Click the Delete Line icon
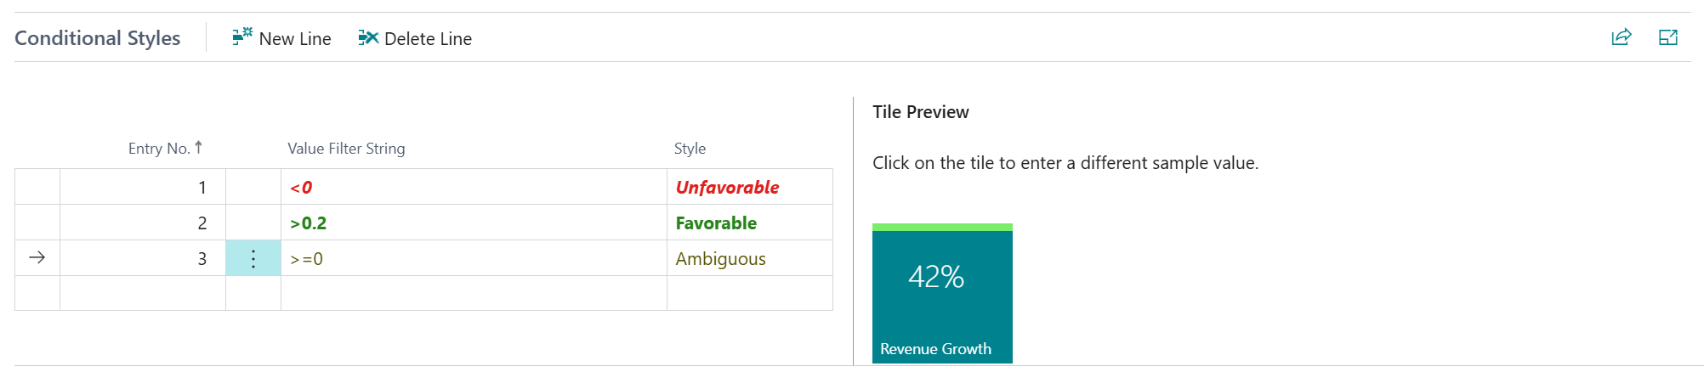 point(368,37)
